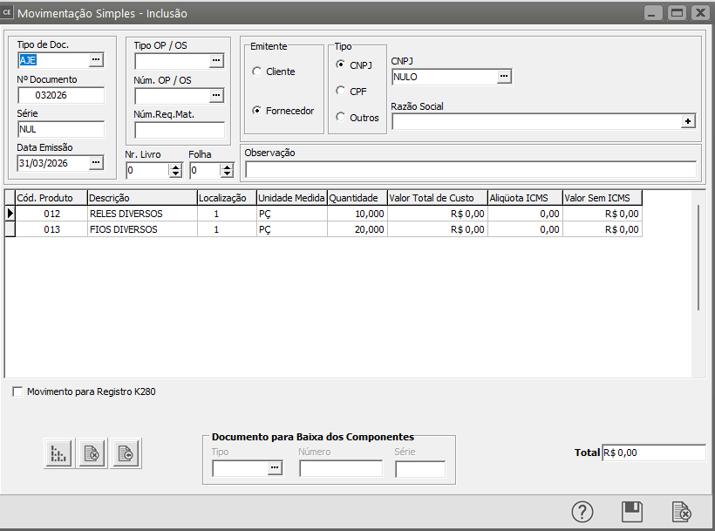The width and height of the screenshot is (715, 531).
Task: Click the plus button beside Razão Social
Action: [688, 122]
